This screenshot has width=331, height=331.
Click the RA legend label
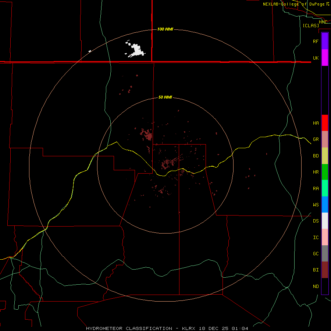coord(316,188)
